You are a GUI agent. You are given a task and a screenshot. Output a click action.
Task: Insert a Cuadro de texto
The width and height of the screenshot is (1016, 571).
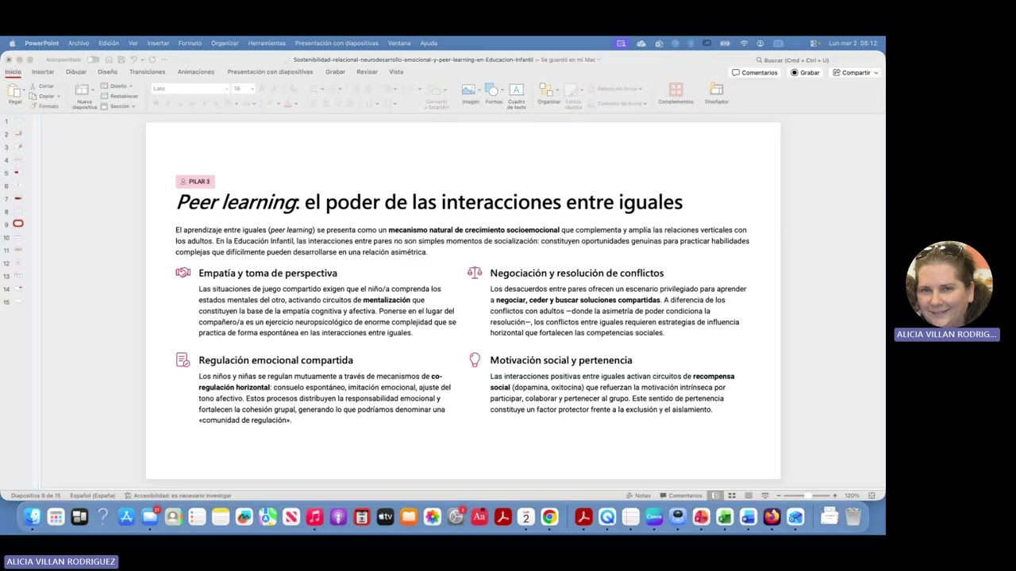516,96
